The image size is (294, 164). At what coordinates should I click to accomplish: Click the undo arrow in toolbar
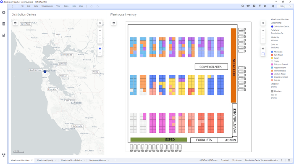click(92, 6)
